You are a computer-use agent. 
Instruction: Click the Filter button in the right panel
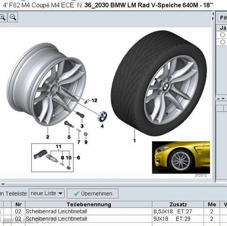click(222, 17)
